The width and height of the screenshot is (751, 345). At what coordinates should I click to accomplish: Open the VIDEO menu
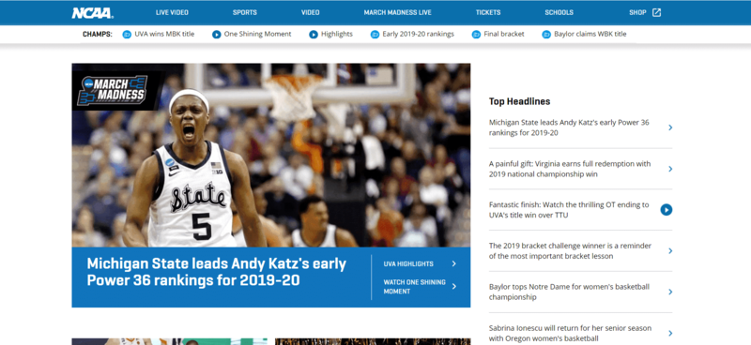311,13
